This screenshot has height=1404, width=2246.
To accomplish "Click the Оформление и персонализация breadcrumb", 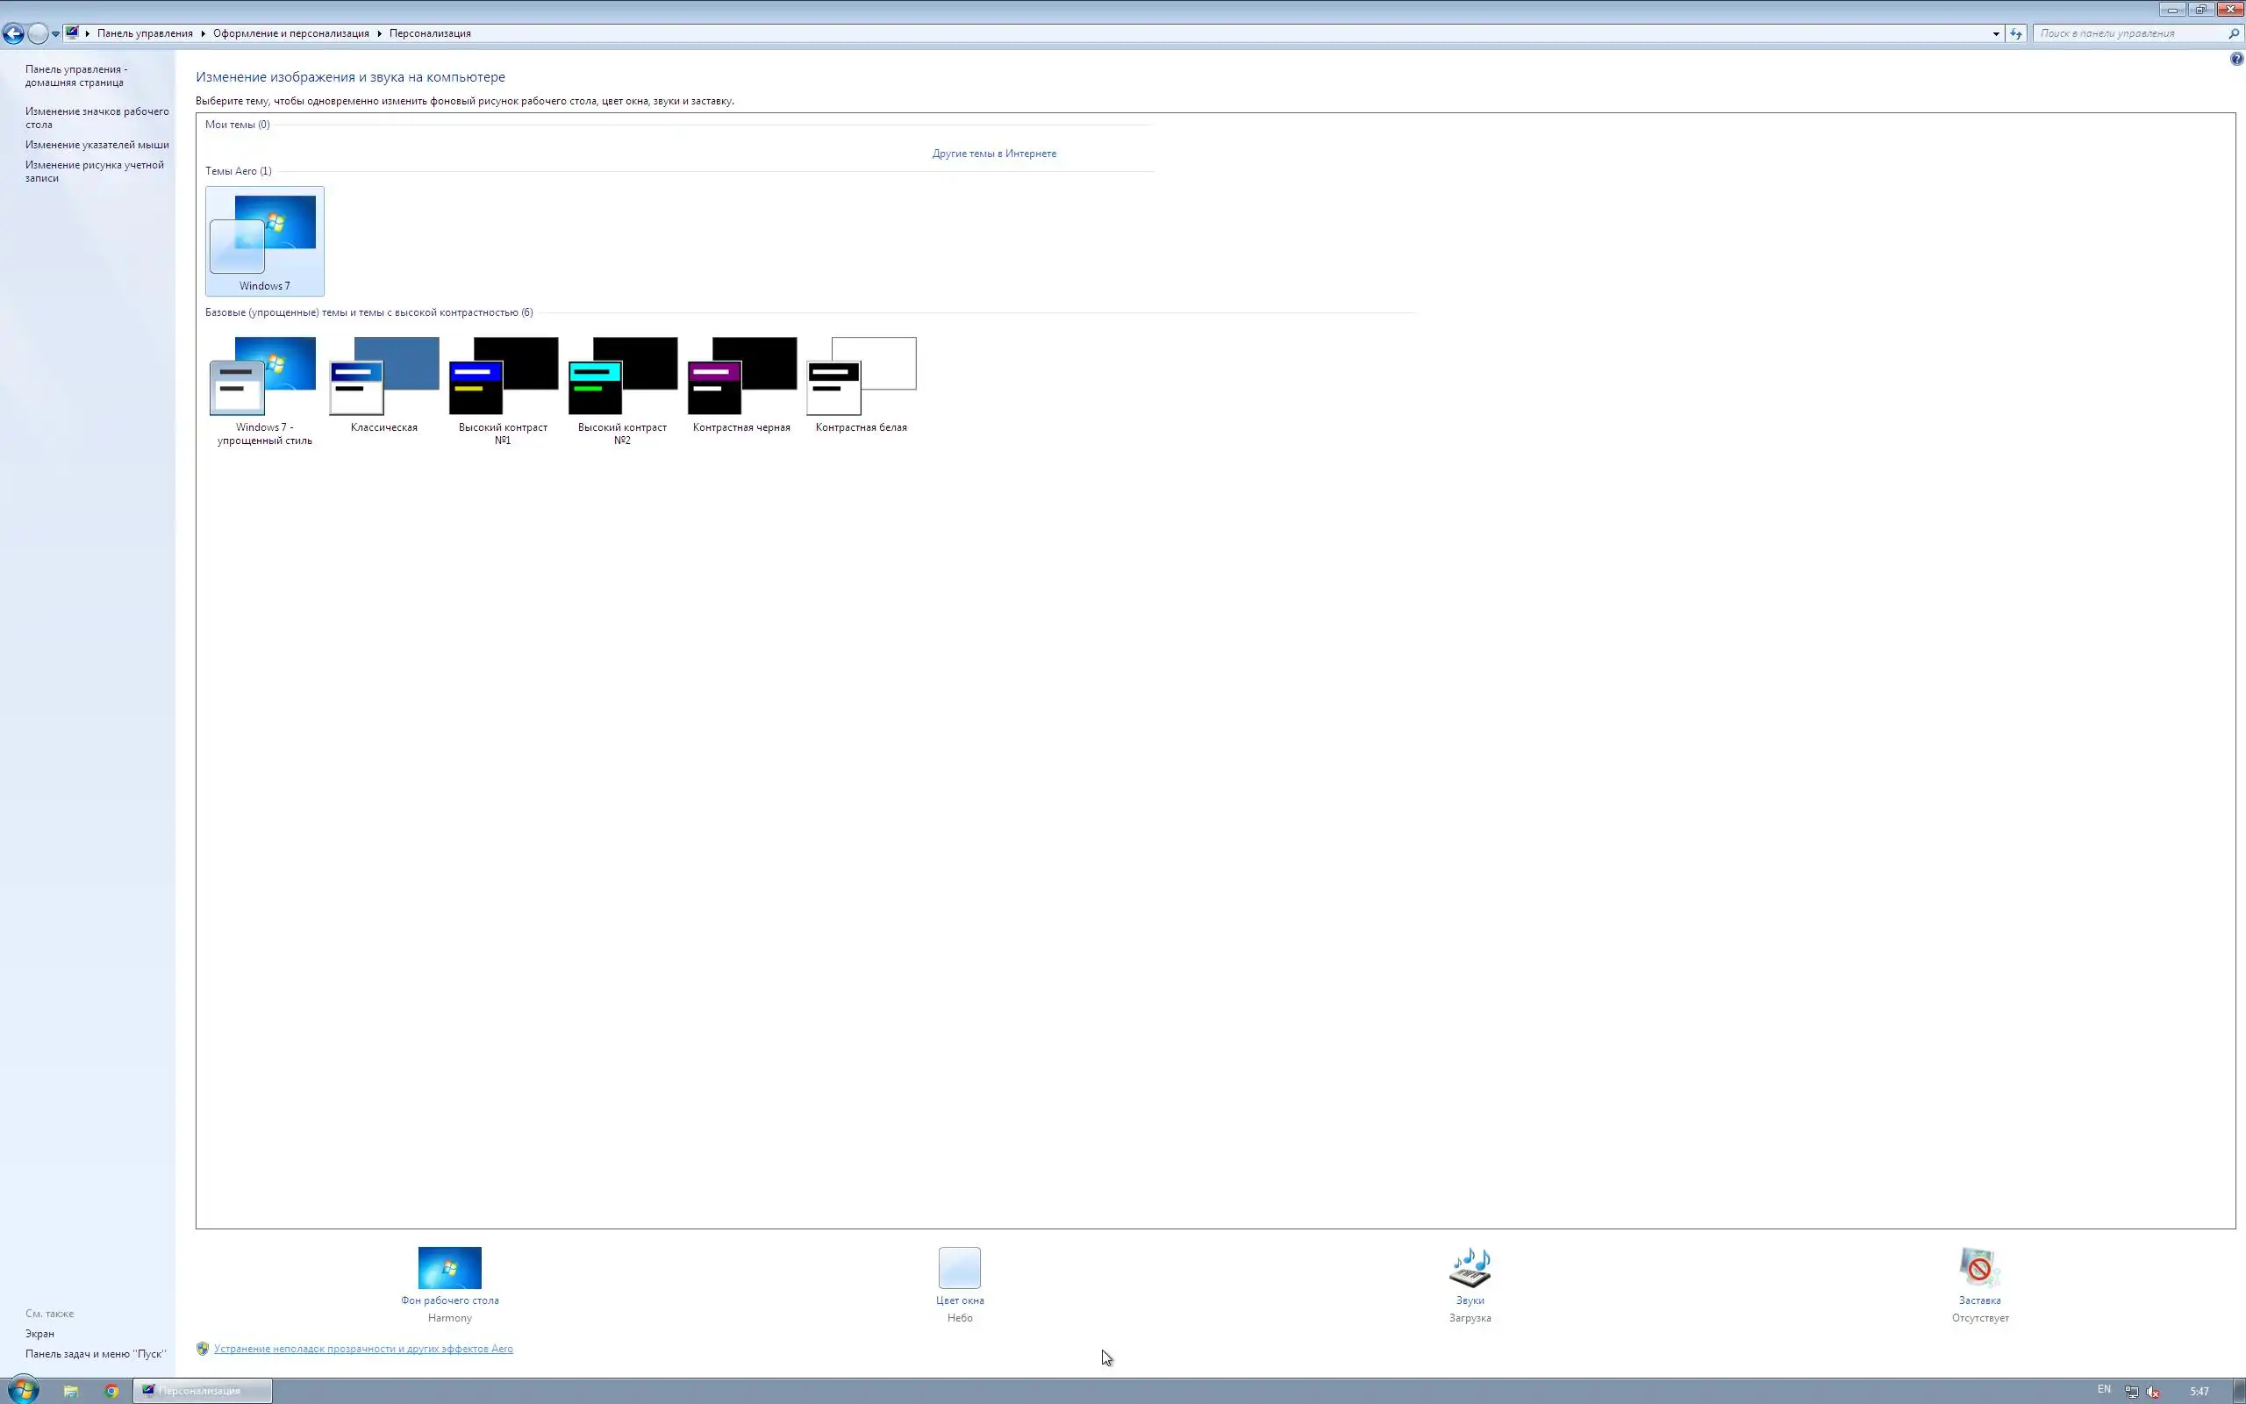I will click(290, 33).
